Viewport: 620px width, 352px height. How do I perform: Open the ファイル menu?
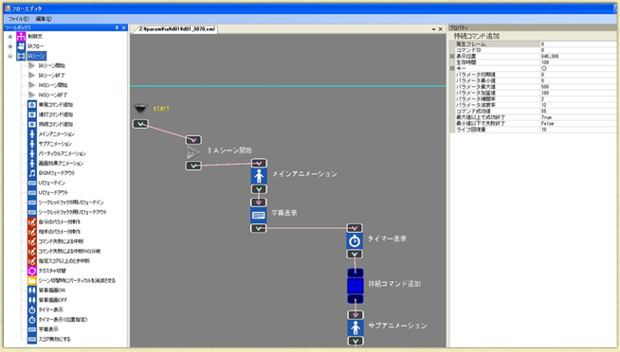19,19
